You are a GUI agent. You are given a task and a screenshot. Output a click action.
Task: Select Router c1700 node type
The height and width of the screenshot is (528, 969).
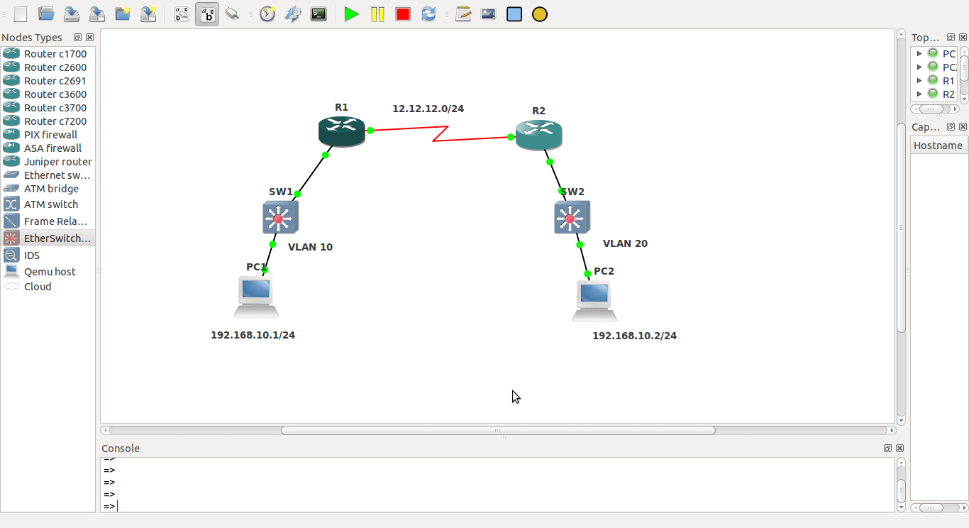(x=48, y=54)
